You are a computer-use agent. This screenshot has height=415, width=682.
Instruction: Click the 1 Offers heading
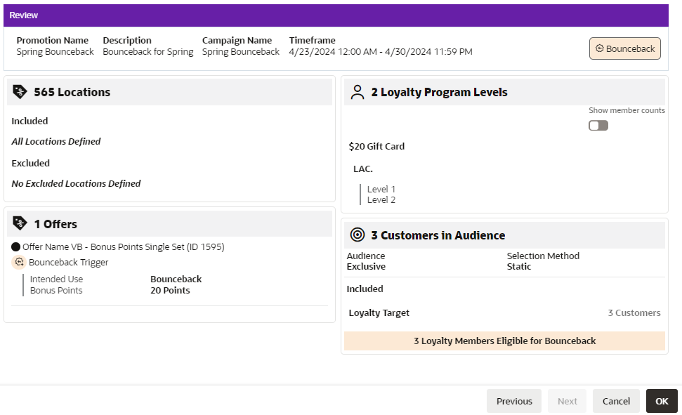pos(55,224)
